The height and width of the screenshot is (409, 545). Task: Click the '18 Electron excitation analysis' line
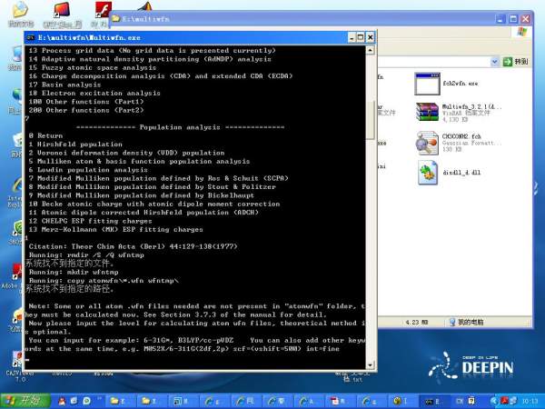[94, 94]
